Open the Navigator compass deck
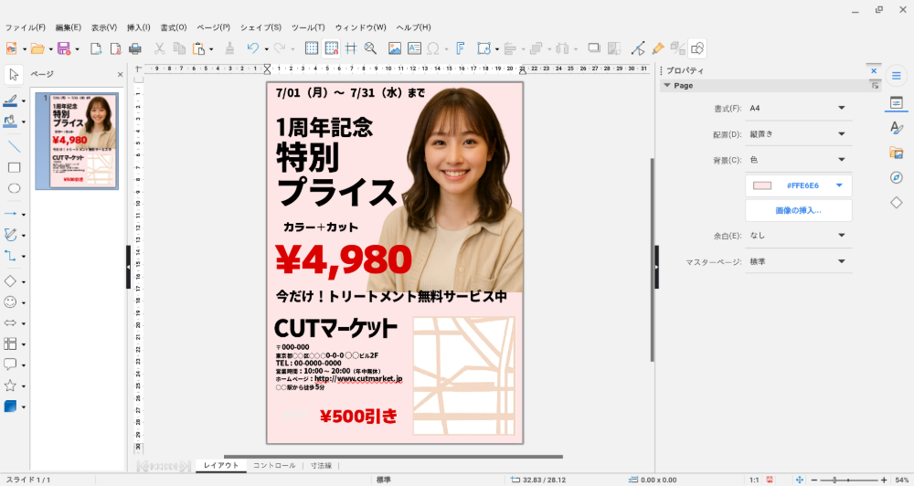 coord(897,178)
